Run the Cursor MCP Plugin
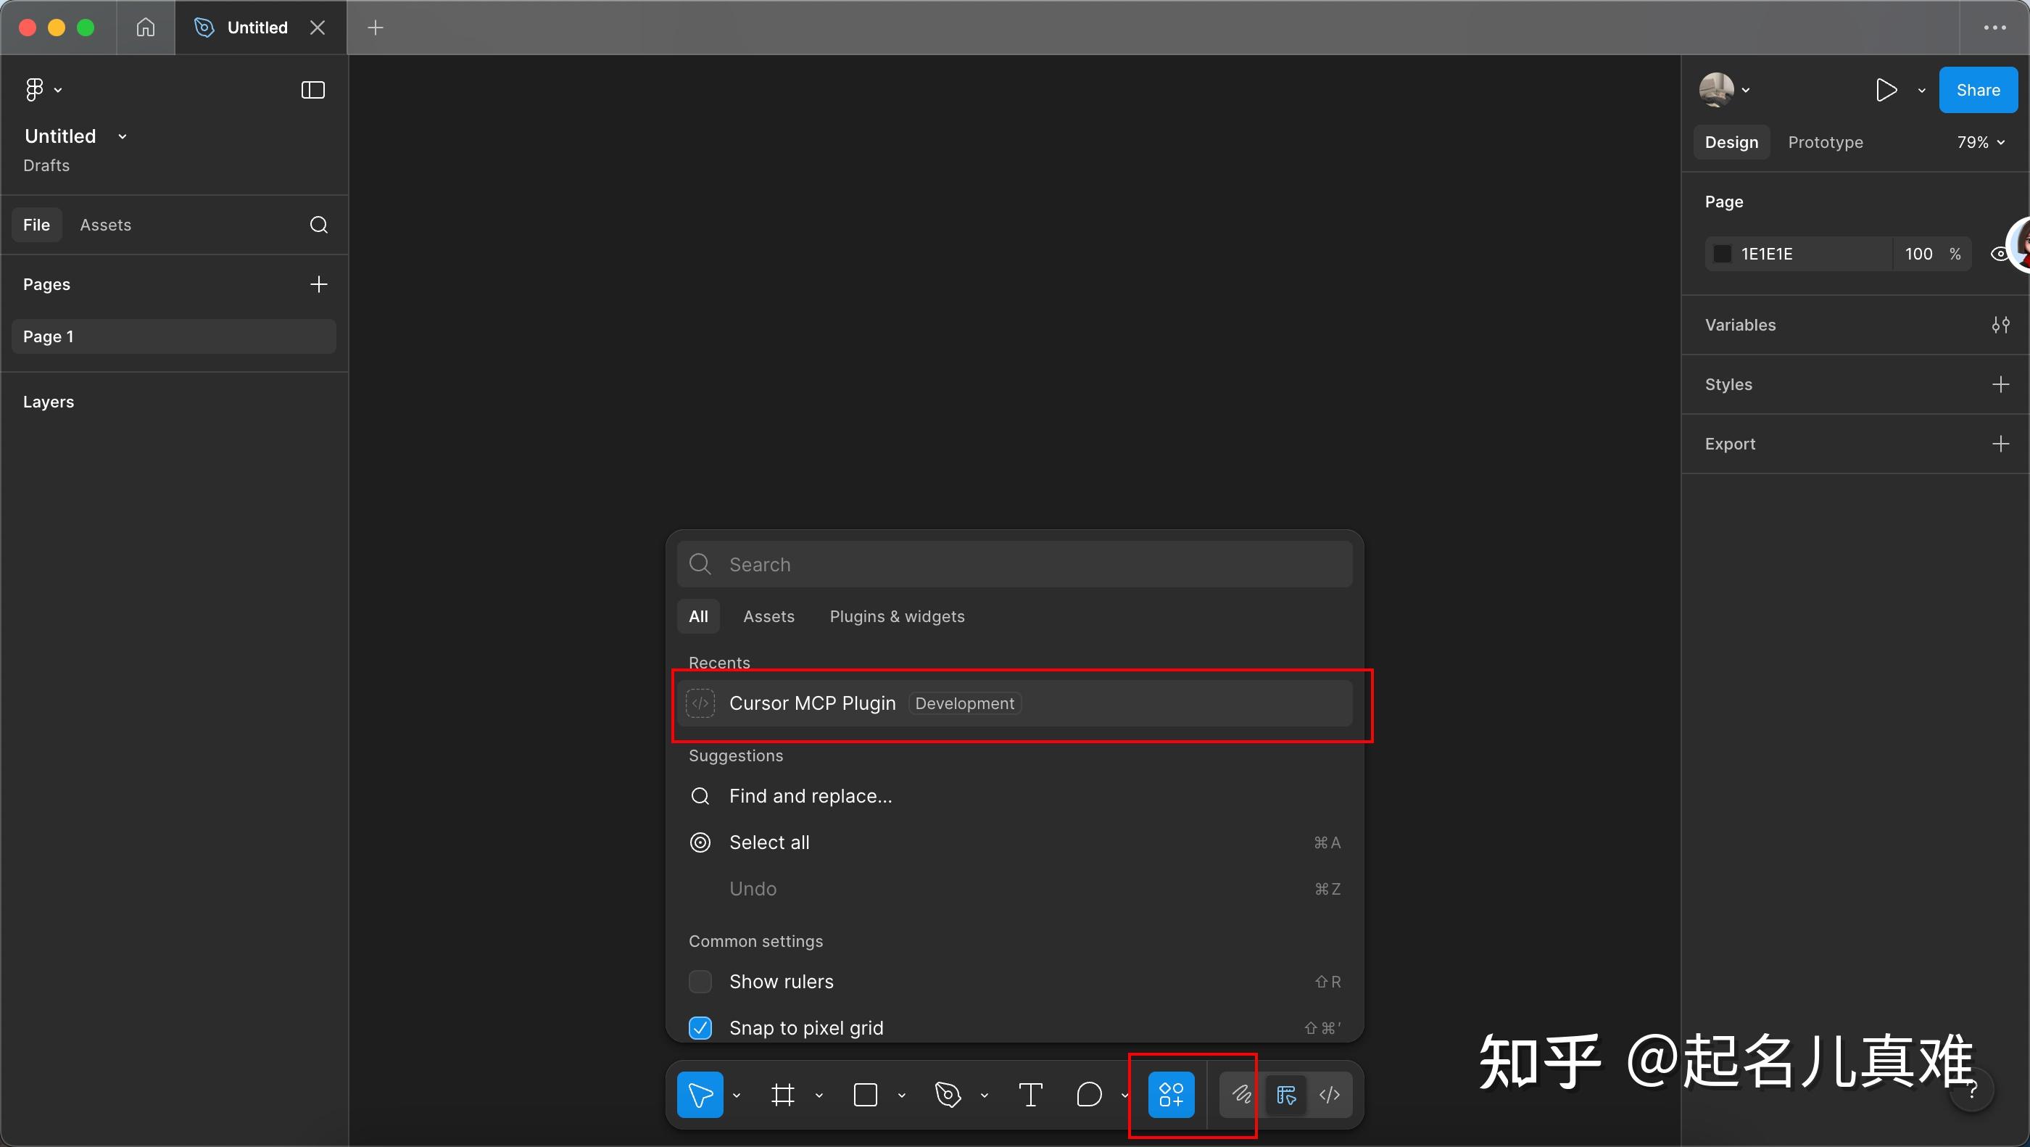Screen dimensions: 2030x1147 (1014, 703)
